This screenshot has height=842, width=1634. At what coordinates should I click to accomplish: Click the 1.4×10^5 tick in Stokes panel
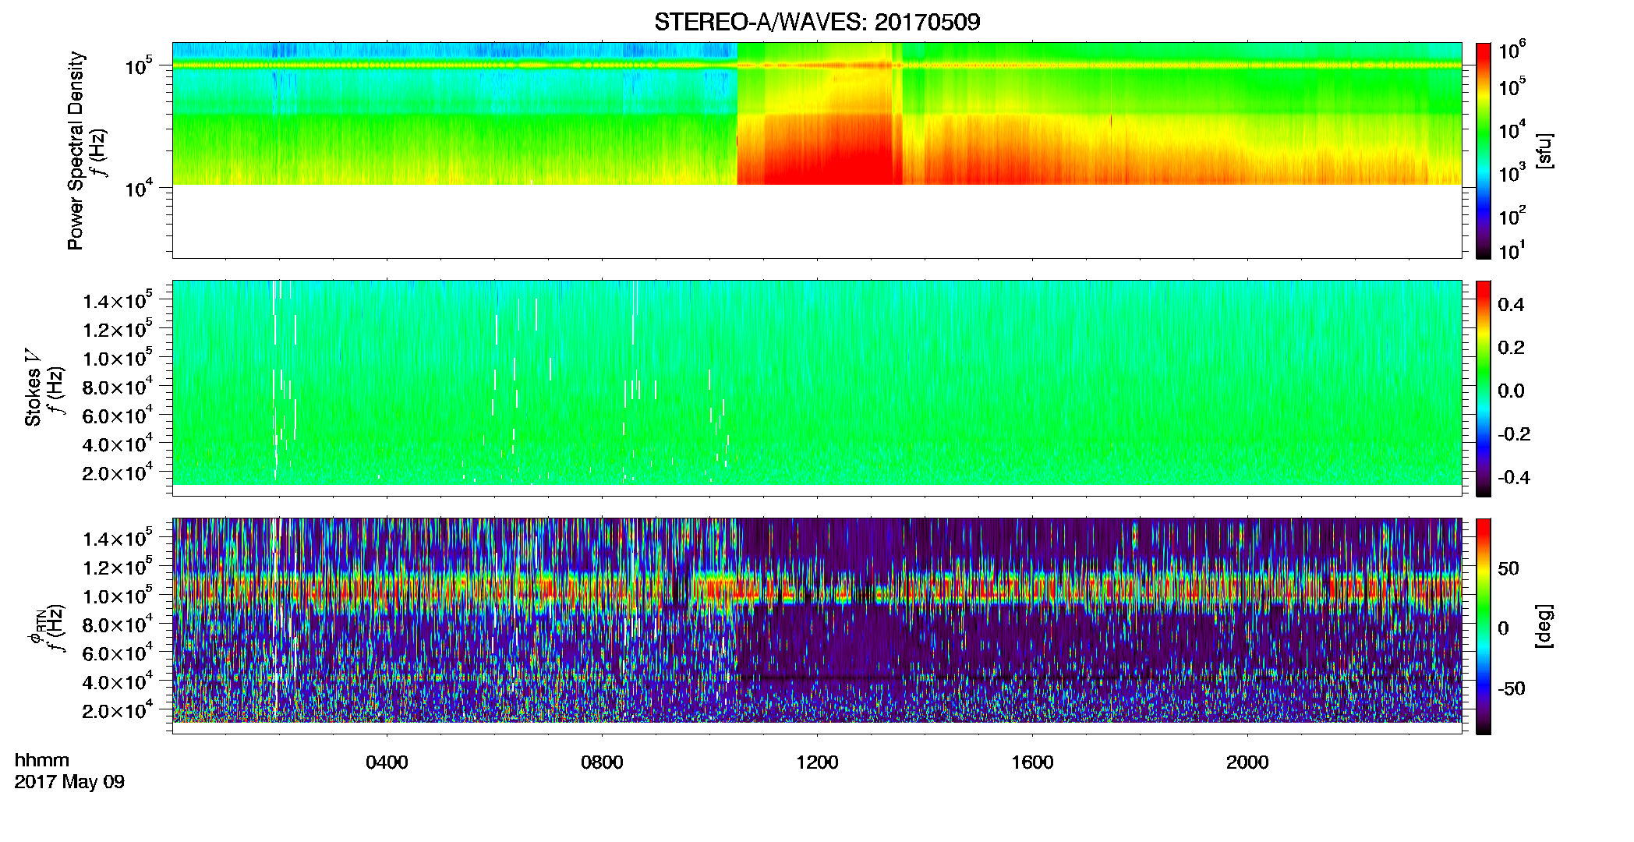pyautogui.click(x=118, y=300)
